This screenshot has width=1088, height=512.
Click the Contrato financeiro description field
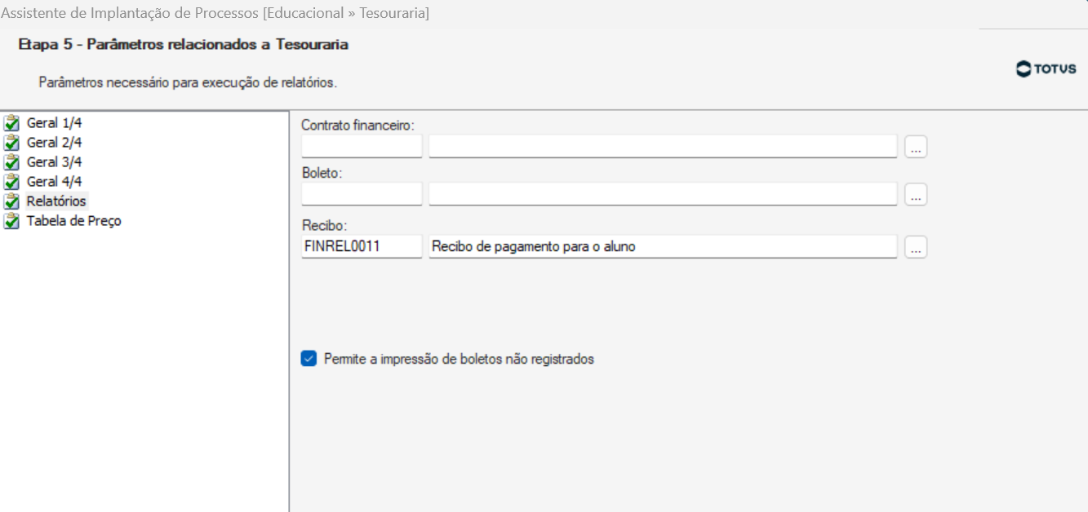663,147
